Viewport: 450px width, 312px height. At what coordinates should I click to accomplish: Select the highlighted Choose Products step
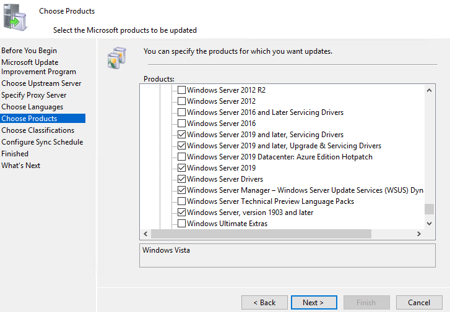43,119
